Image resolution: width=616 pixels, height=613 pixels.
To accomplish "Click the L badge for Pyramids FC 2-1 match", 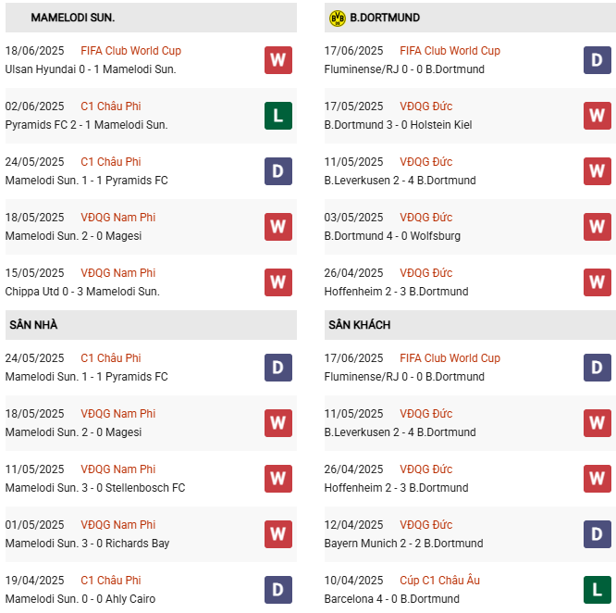I will (277, 116).
